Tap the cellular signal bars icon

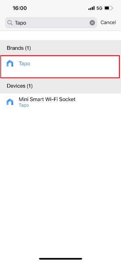point(91,8)
